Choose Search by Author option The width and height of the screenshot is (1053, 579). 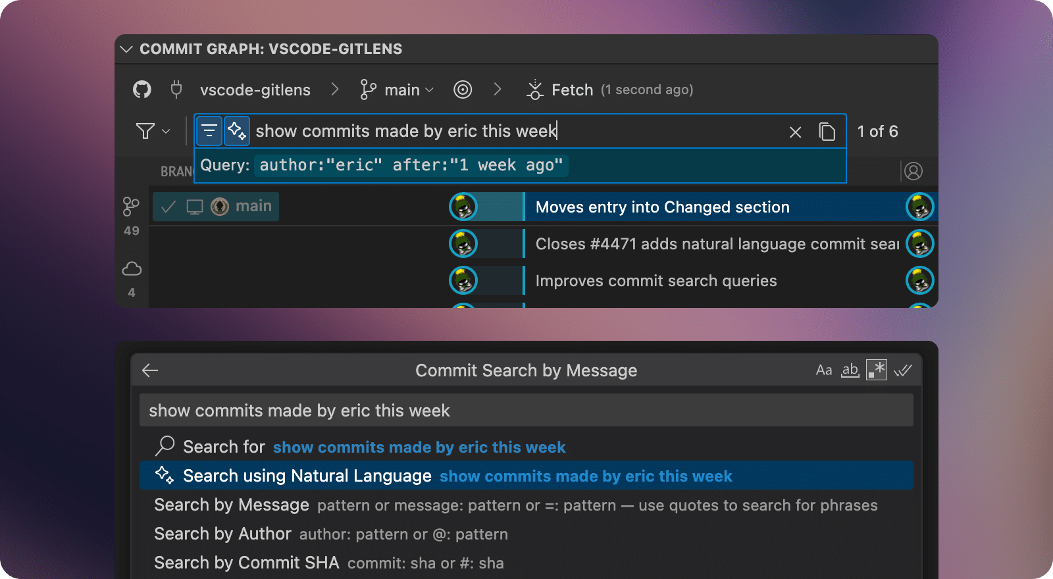point(526,534)
